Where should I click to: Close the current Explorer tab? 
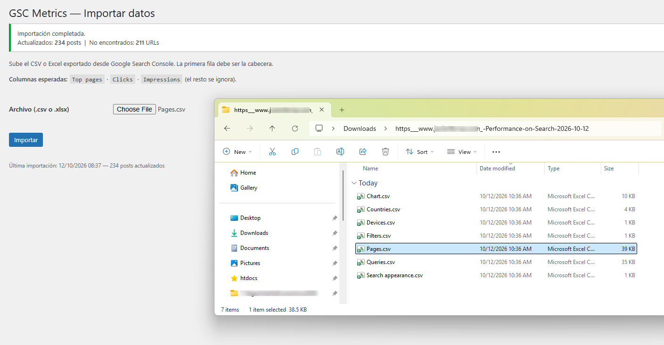coord(322,110)
